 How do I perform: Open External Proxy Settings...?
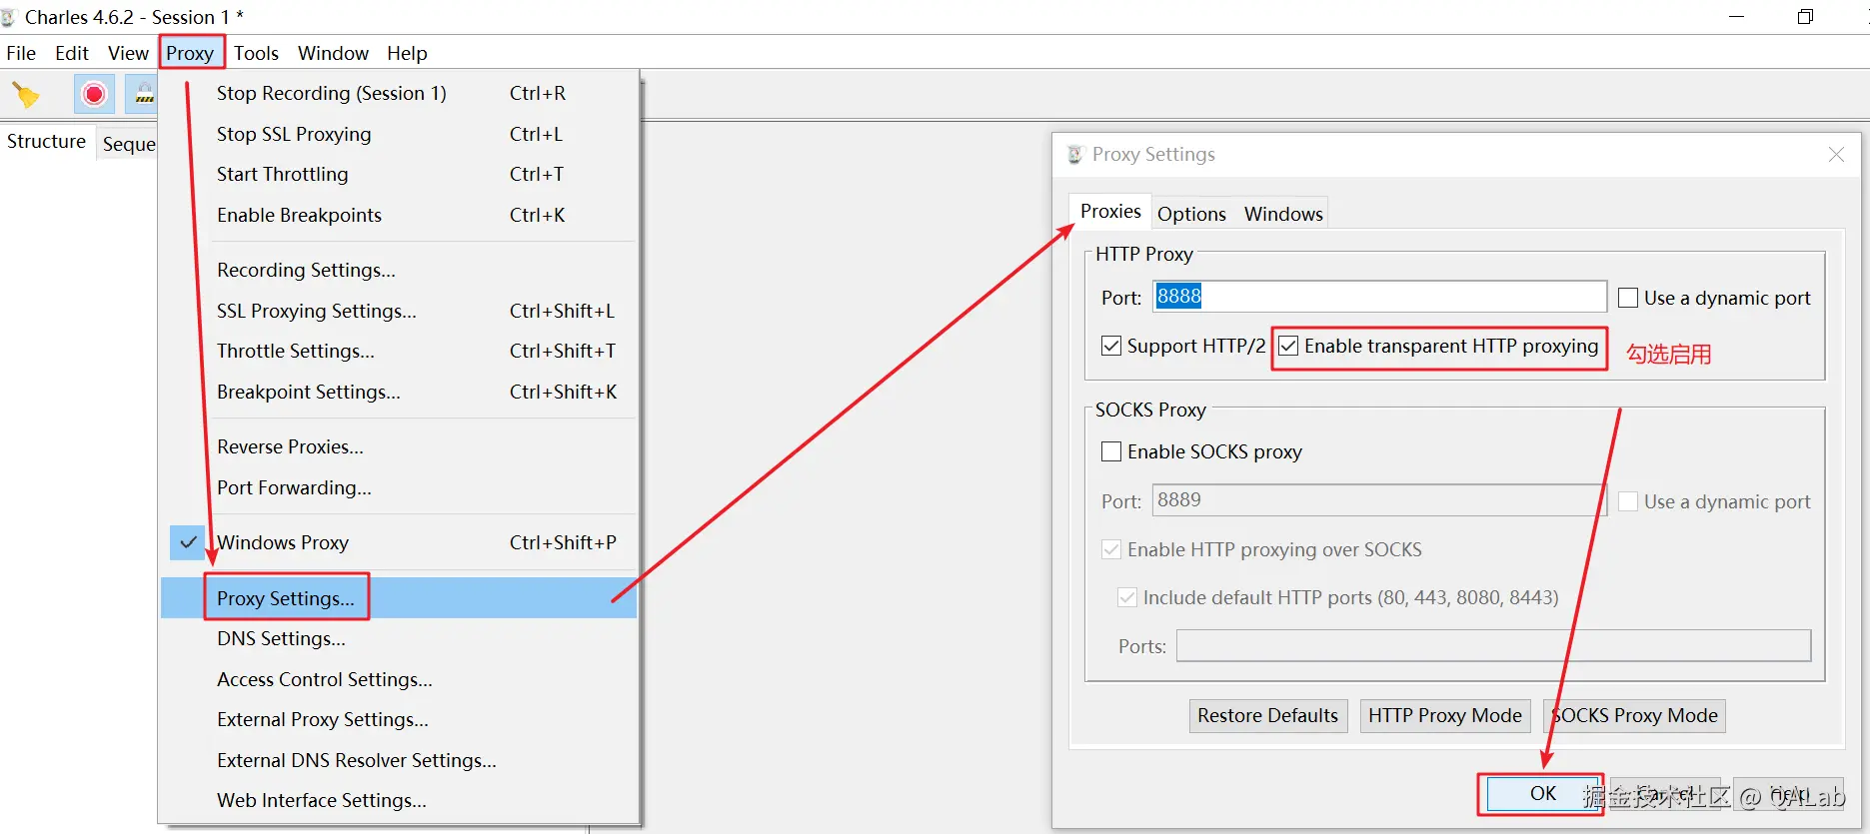(399, 719)
